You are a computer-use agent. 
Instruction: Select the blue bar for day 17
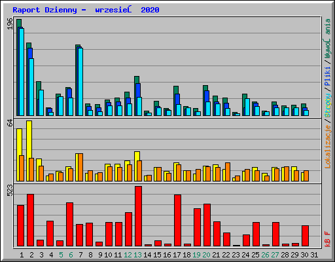point(177,105)
